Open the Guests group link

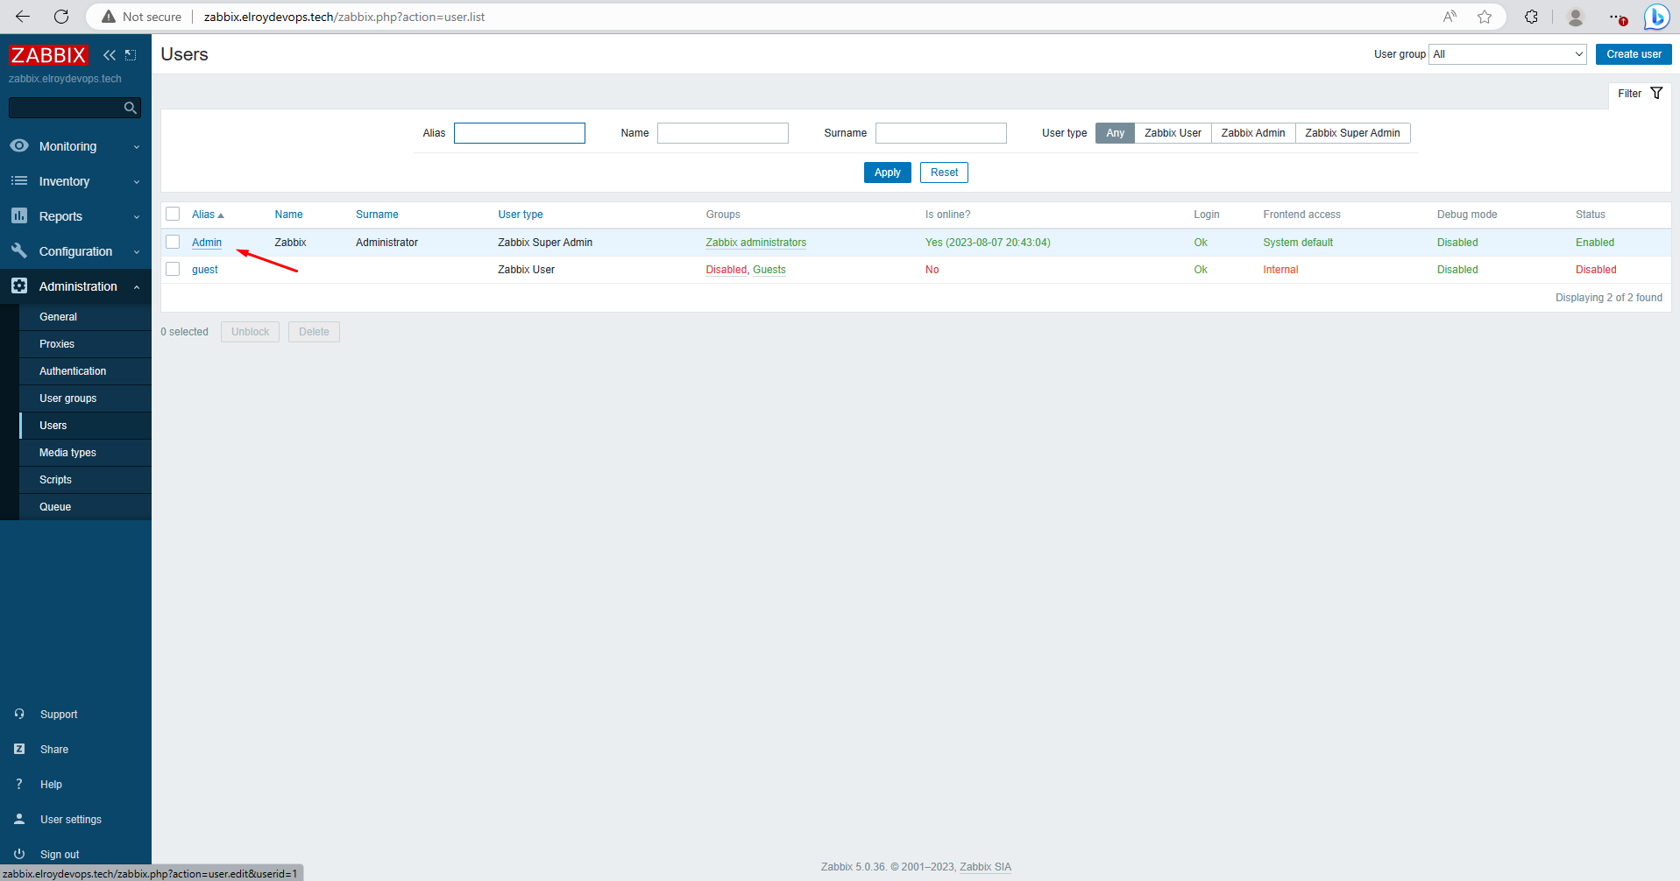769,270
